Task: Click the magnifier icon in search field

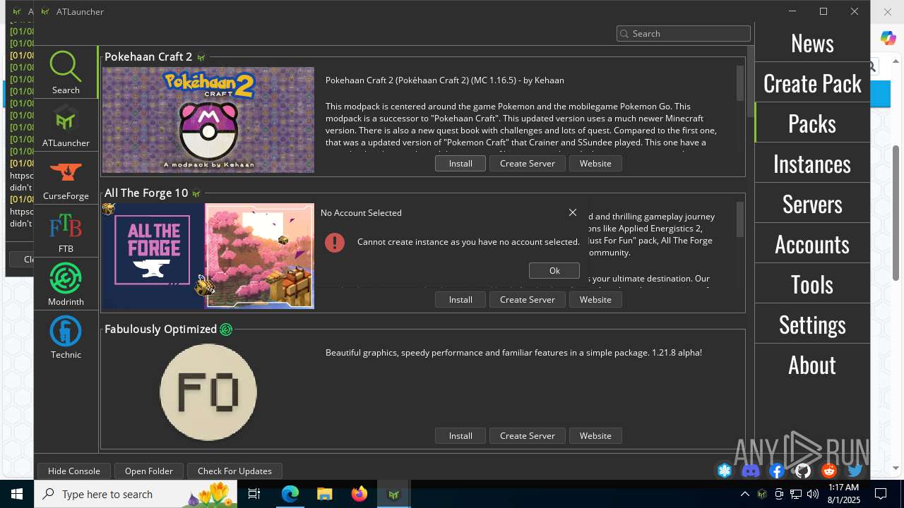Action: 624,33
